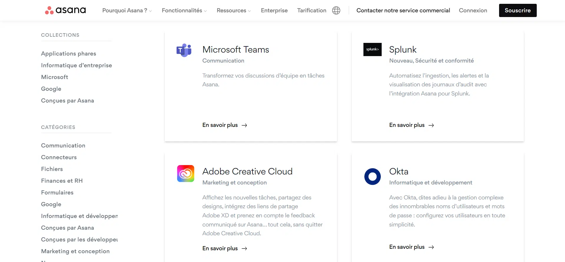Contact sales via Contacter notre service commercial
Screen dimensions: 565x262
(x=403, y=11)
